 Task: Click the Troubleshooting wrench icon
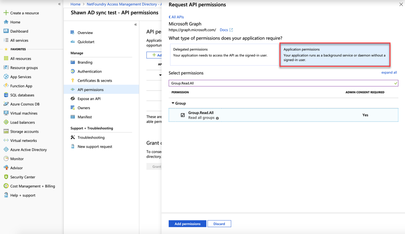72,137
